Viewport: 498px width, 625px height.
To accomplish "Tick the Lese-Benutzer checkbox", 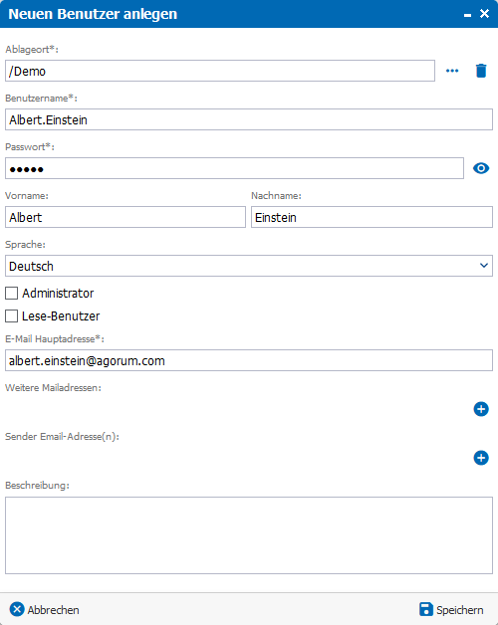I will coord(11,316).
